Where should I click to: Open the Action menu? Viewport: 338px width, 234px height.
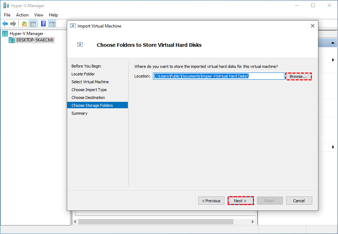(x=22, y=15)
